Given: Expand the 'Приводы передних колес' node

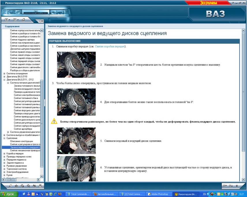Looking at the screenshot, I should [x=4, y=157].
